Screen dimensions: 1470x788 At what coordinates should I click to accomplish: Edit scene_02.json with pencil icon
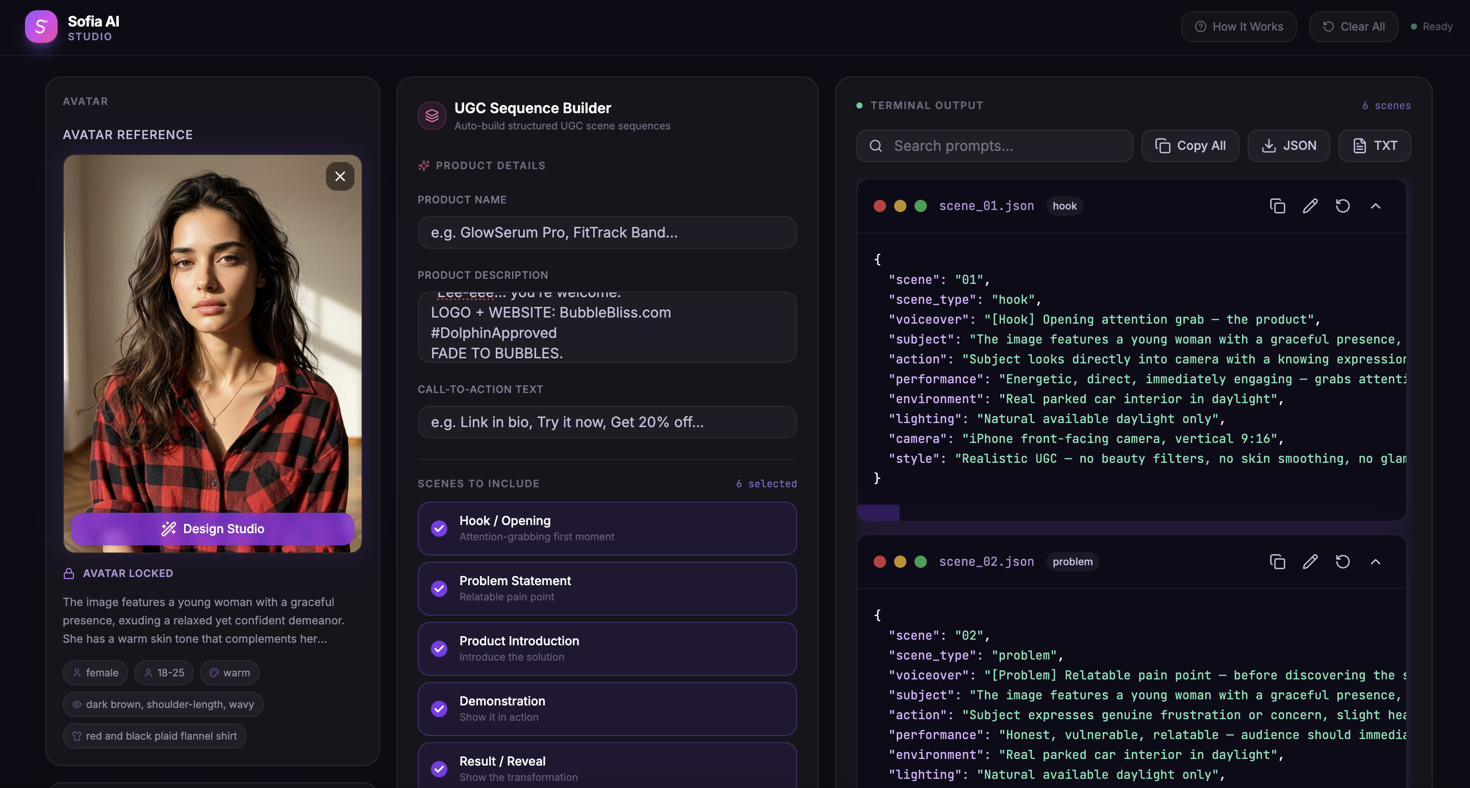click(1310, 562)
